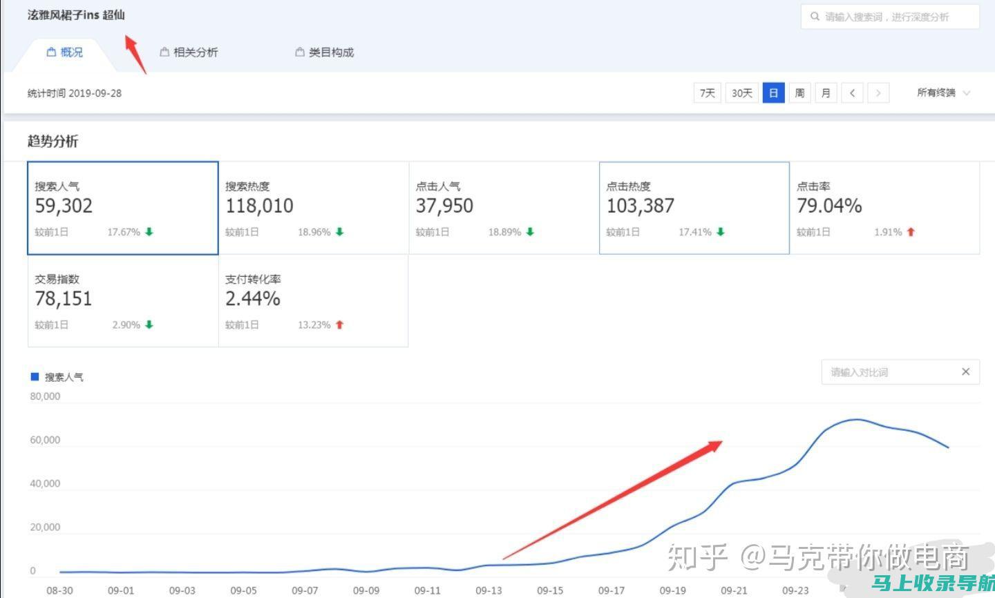The width and height of the screenshot is (995, 598).
Task: Select the 周 weekly view
Action: tap(799, 93)
